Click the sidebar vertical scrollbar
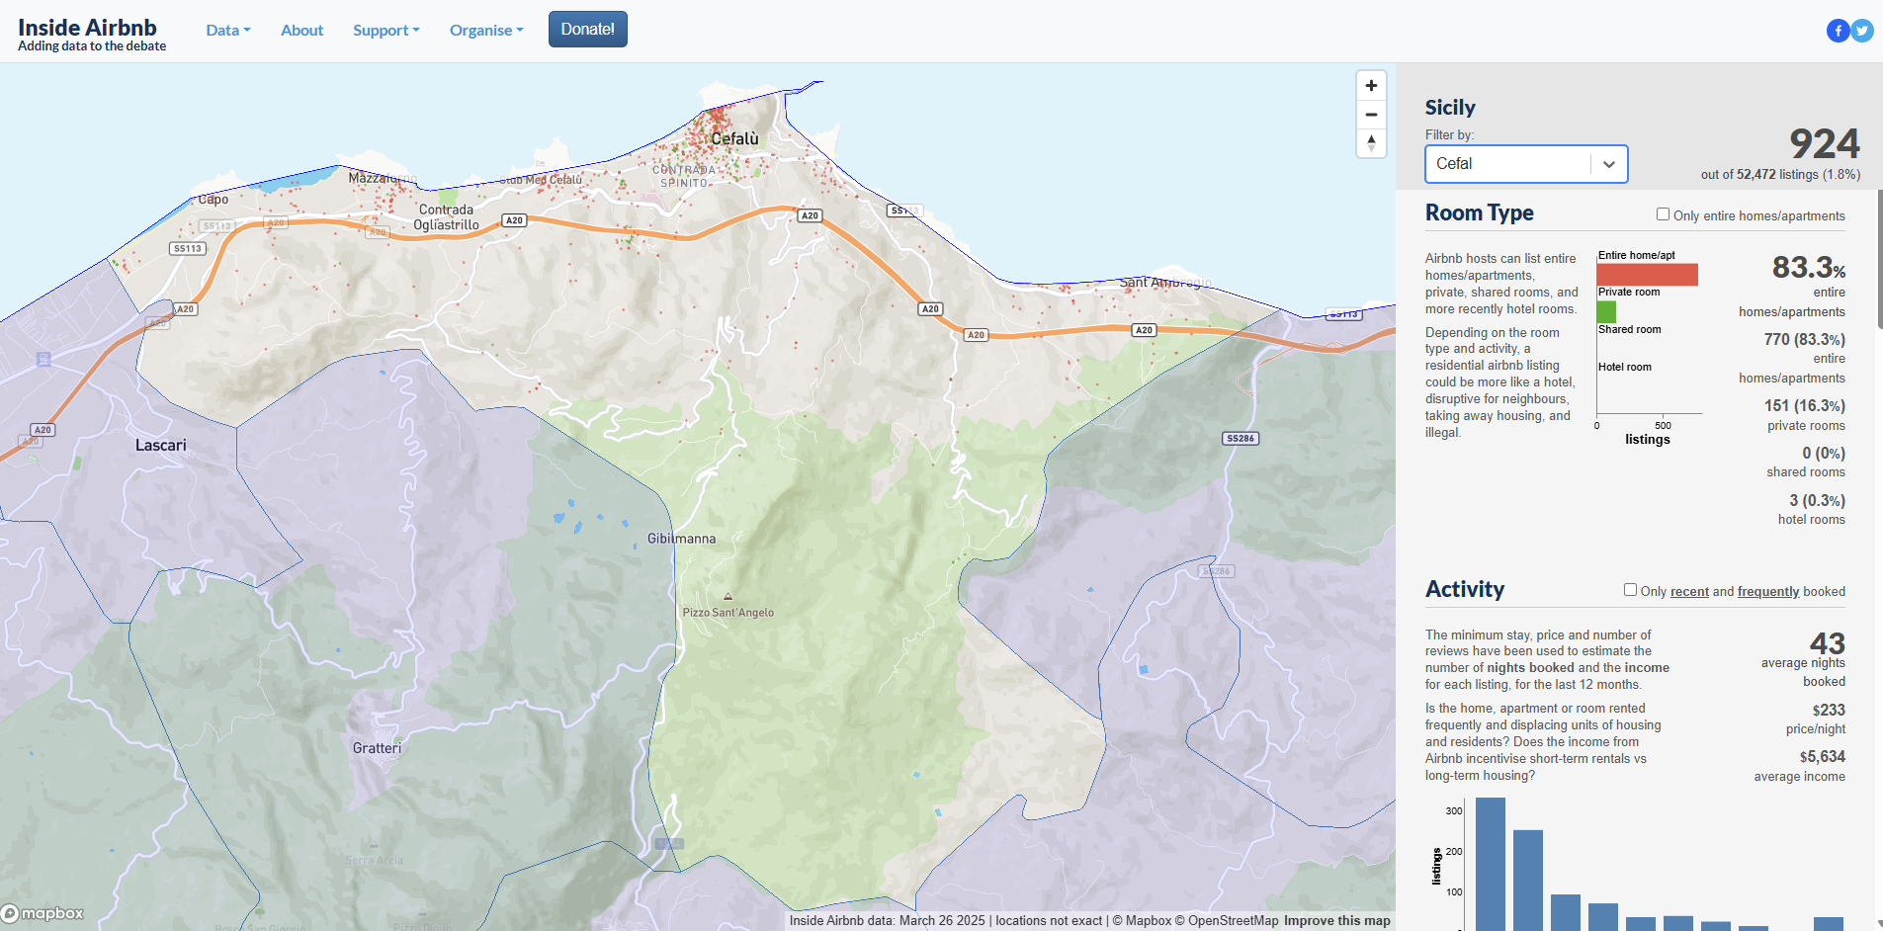 [1879, 259]
